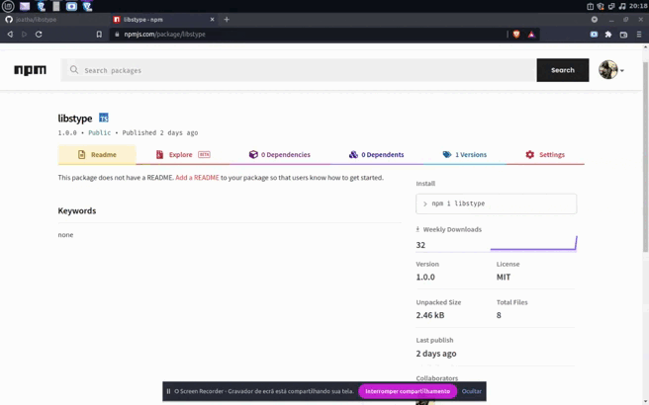
Task: Copy the npm i libstype command
Action: click(496, 203)
